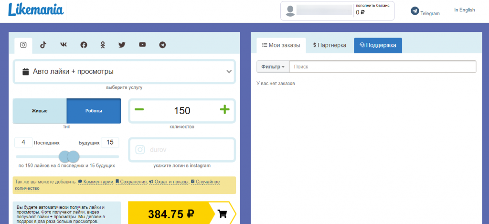489x224 pixels.
Task: Switch to the Twitter network icon
Action: 122,45
